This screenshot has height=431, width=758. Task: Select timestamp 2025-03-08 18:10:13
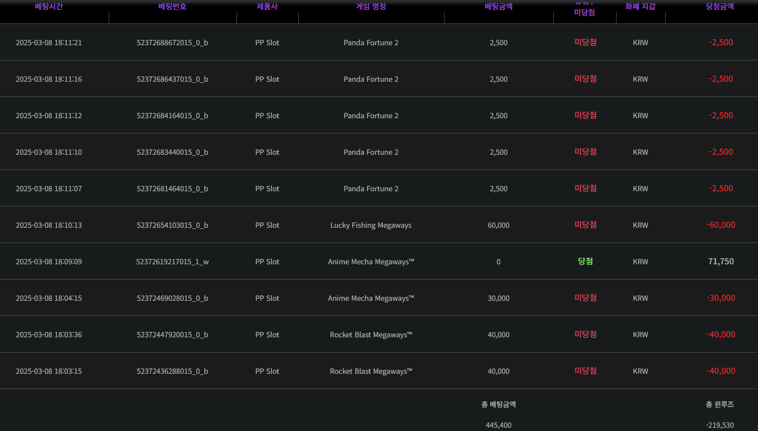point(49,225)
